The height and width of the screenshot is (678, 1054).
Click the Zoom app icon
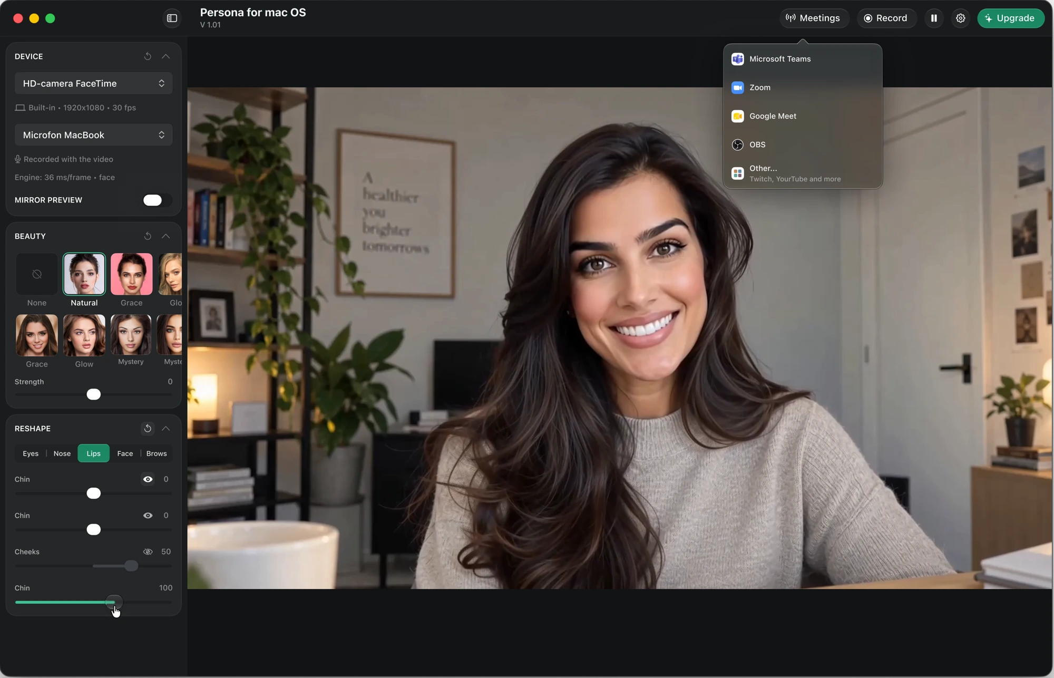point(738,88)
